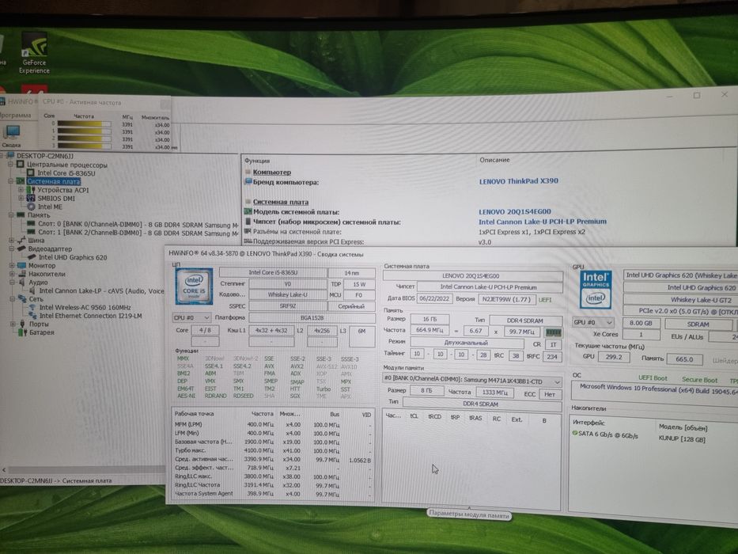Viewport: 738px width, 554px height.
Task: Expand the Монитор tree branch
Action: click(x=12, y=266)
